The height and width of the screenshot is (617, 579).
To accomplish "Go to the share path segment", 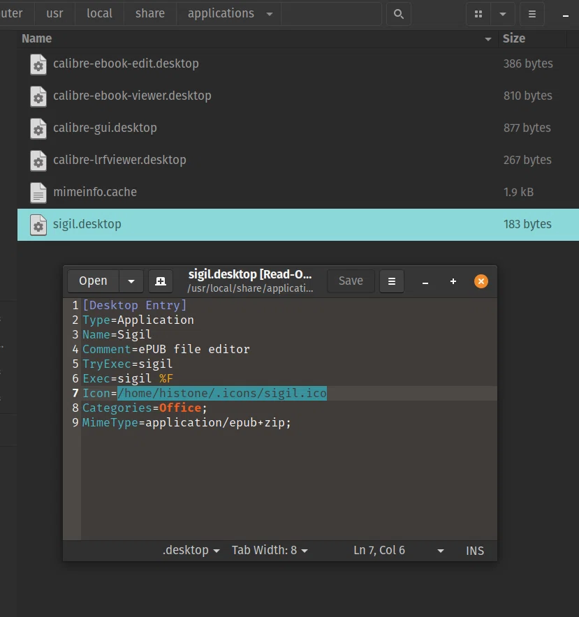I will click(x=150, y=13).
